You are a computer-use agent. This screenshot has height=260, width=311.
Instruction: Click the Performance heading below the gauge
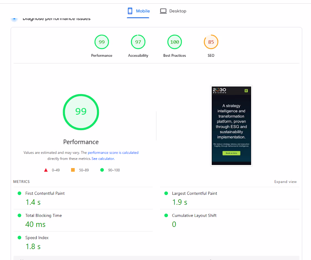tap(81, 142)
